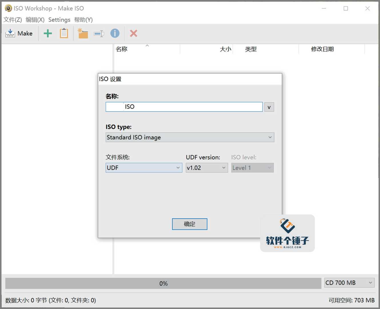The height and width of the screenshot is (309, 380).
Task: Minimize the ISO Workshop window
Action: 324,8
